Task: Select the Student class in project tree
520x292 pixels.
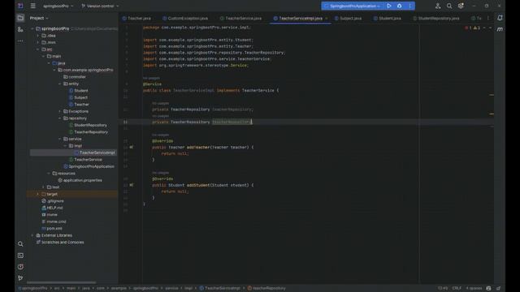Action: point(79,91)
